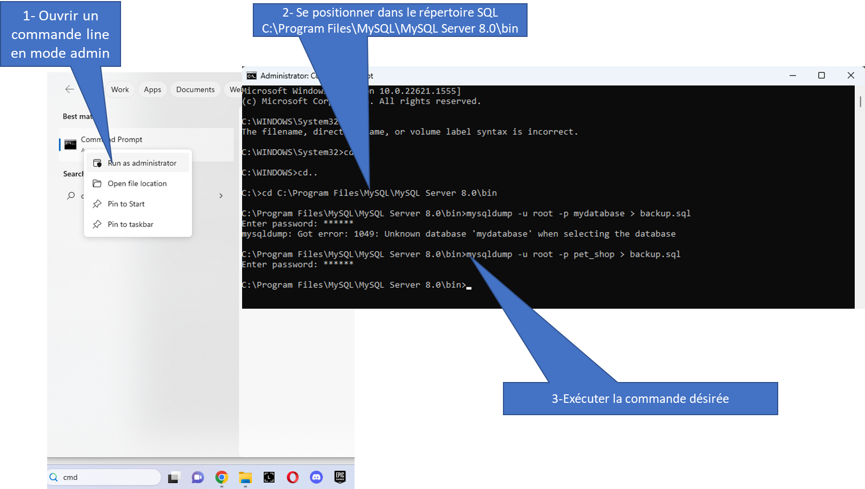Maximize the Command Prompt window

[x=822, y=75]
